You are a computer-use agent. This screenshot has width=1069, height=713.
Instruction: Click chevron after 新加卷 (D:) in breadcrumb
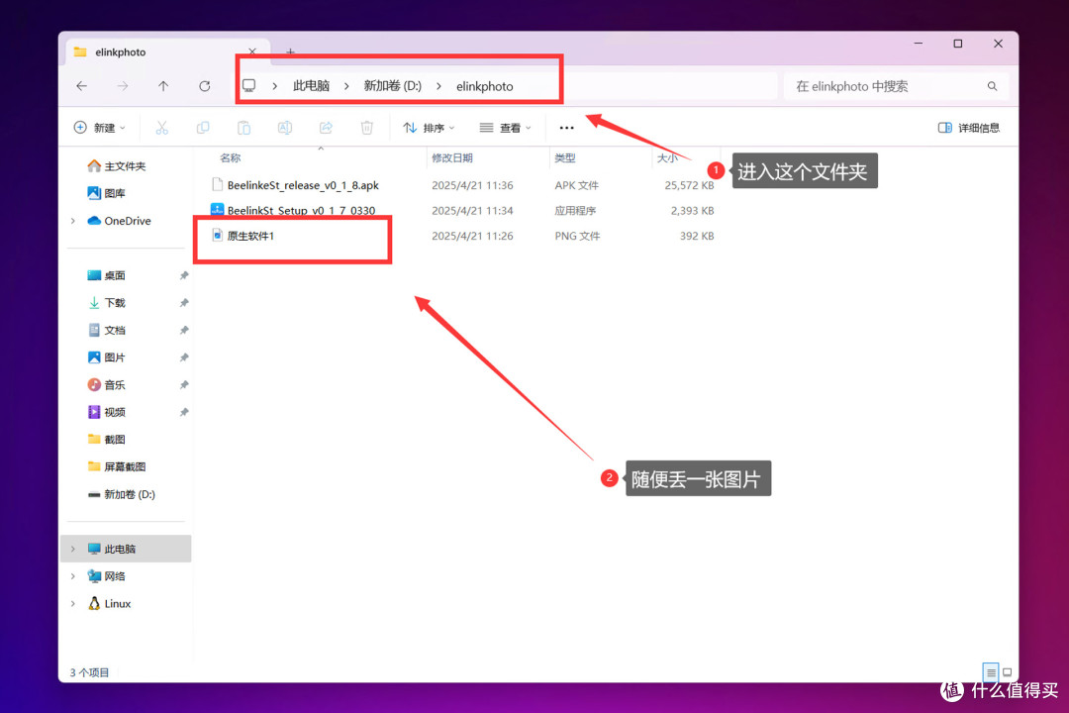[x=438, y=86]
